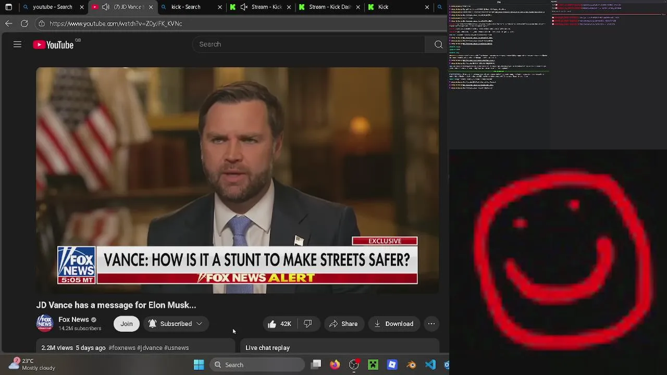Screen dimensions: 667x375
Task: Unmute the Stream - Kick tab speaker icon
Action: click(x=244, y=7)
